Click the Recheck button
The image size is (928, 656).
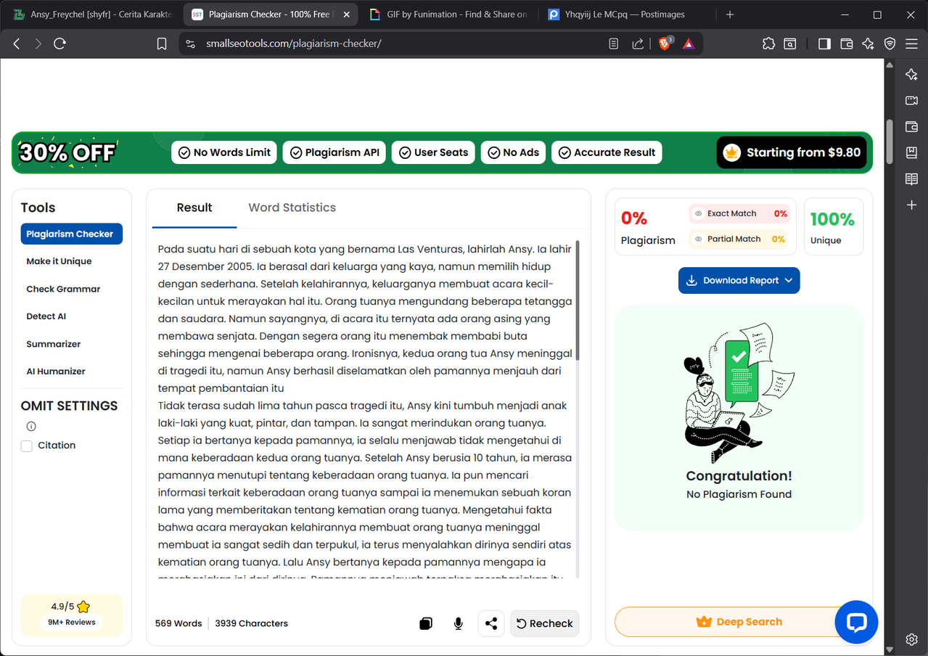tap(544, 623)
